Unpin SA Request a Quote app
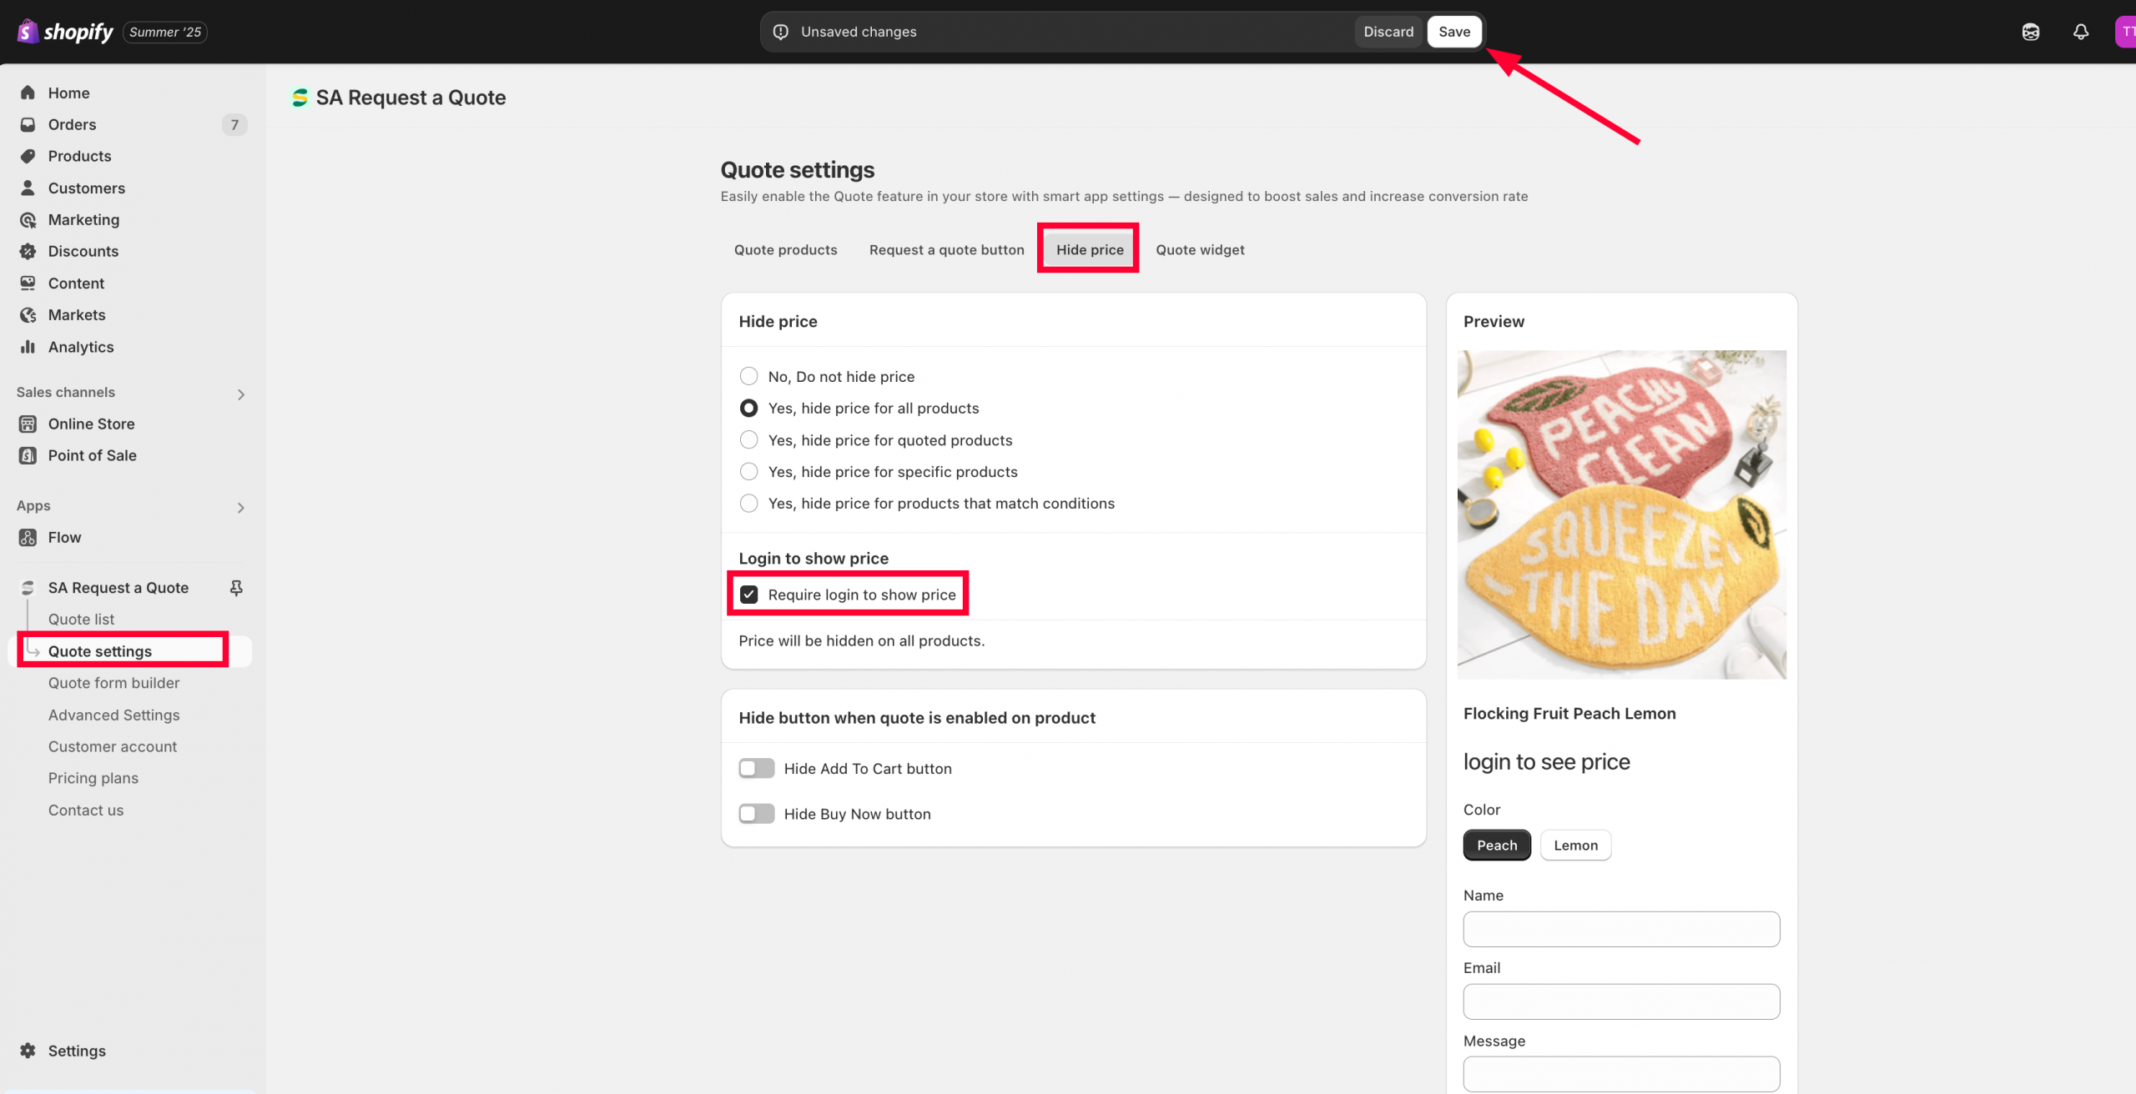The image size is (2136, 1094). click(x=236, y=588)
